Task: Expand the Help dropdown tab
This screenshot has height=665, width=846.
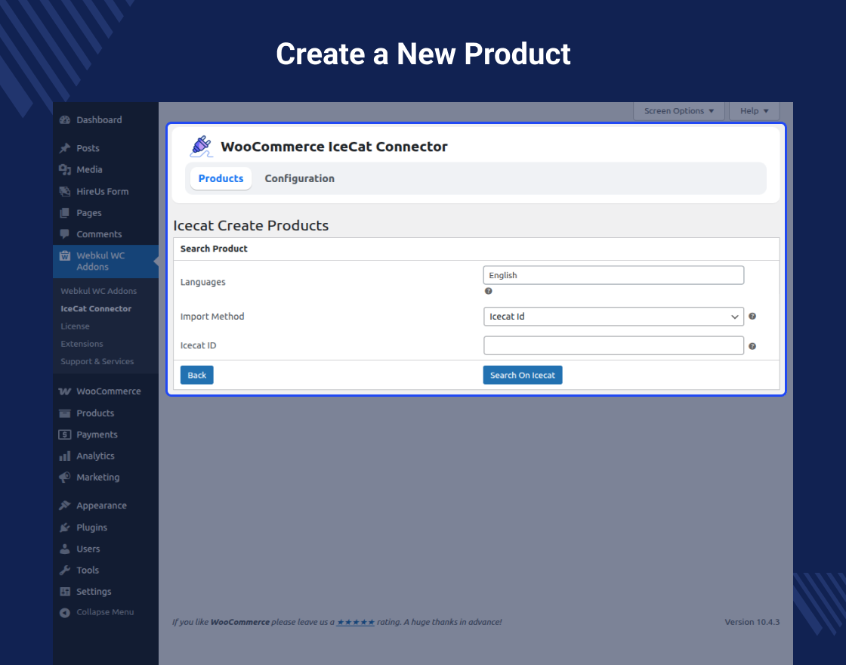Action: coord(754,111)
